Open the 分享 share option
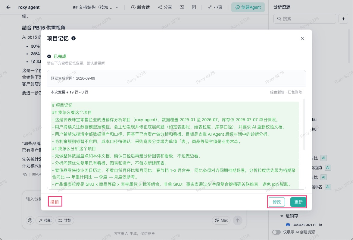This screenshot has width=353, height=240. (165, 7)
